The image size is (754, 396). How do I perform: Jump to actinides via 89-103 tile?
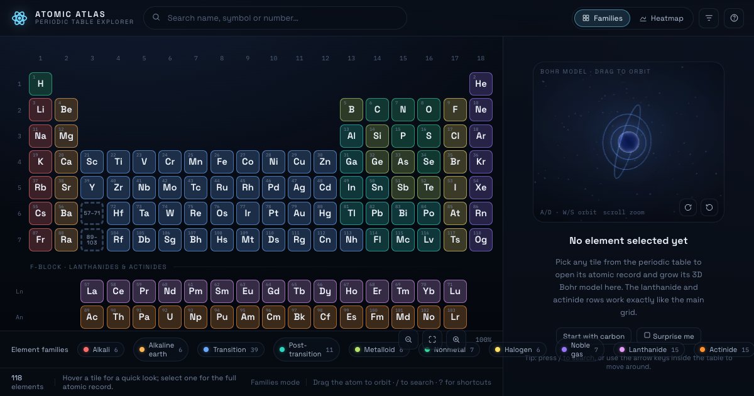[92, 239]
